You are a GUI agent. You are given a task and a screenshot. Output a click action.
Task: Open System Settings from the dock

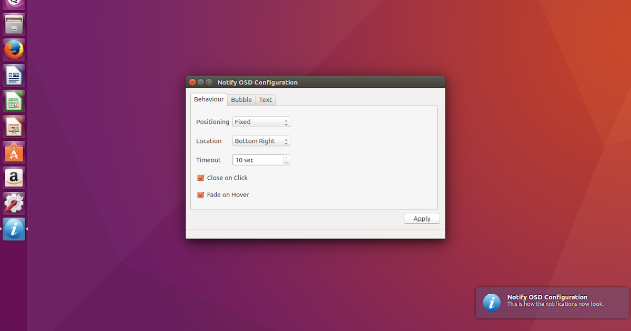coord(13,203)
